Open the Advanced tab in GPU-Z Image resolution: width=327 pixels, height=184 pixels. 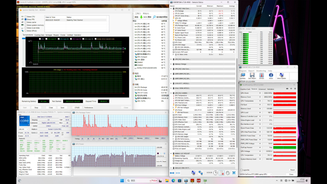click(x=262, y=89)
